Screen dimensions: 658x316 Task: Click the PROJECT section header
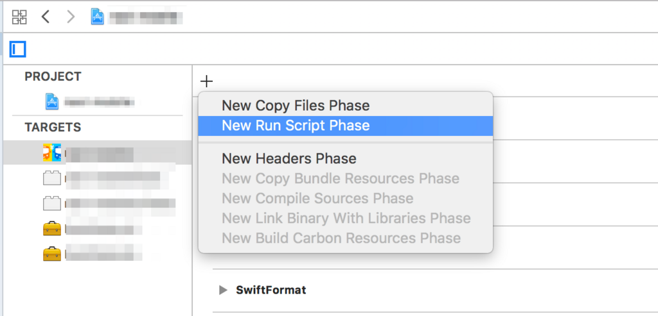(x=53, y=76)
